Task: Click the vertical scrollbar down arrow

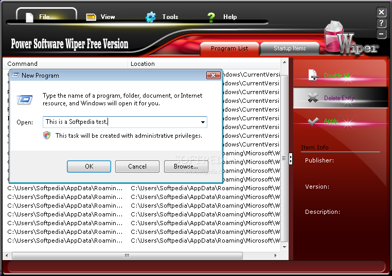Action: click(x=284, y=247)
